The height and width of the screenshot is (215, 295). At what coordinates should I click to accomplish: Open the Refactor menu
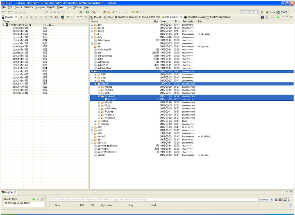(x=29, y=7)
